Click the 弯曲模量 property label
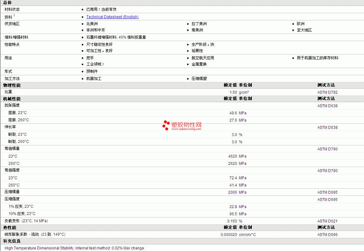Screen dimensions: 364x251 pos(12,149)
